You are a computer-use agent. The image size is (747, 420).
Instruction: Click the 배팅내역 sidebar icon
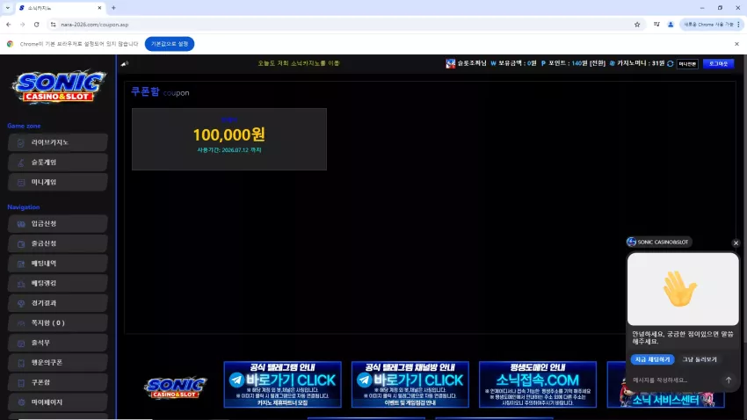[21, 264]
